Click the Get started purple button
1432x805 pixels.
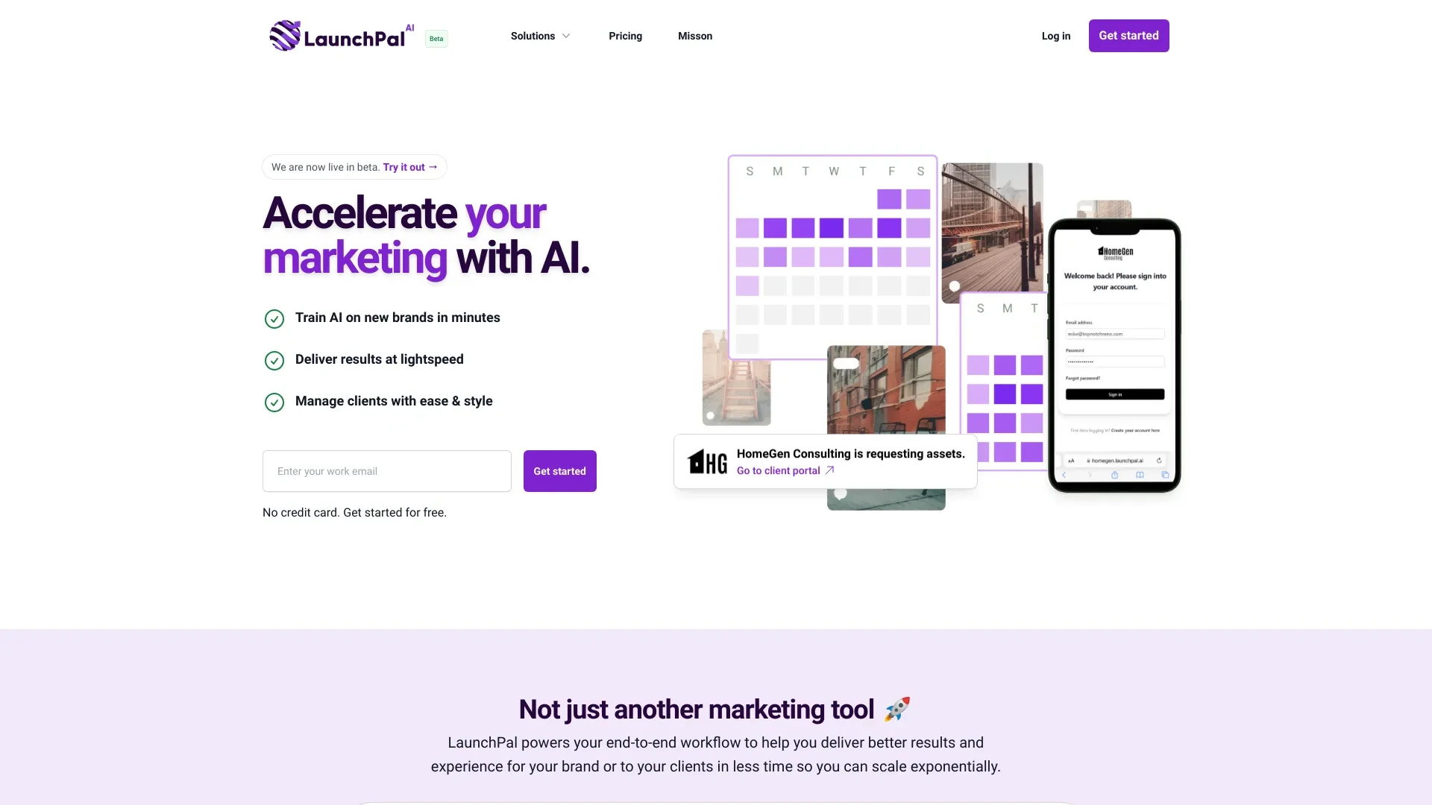point(1129,35)
